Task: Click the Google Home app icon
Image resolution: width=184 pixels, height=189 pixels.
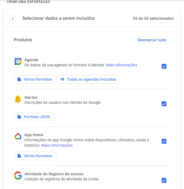Action: [18, 136]
